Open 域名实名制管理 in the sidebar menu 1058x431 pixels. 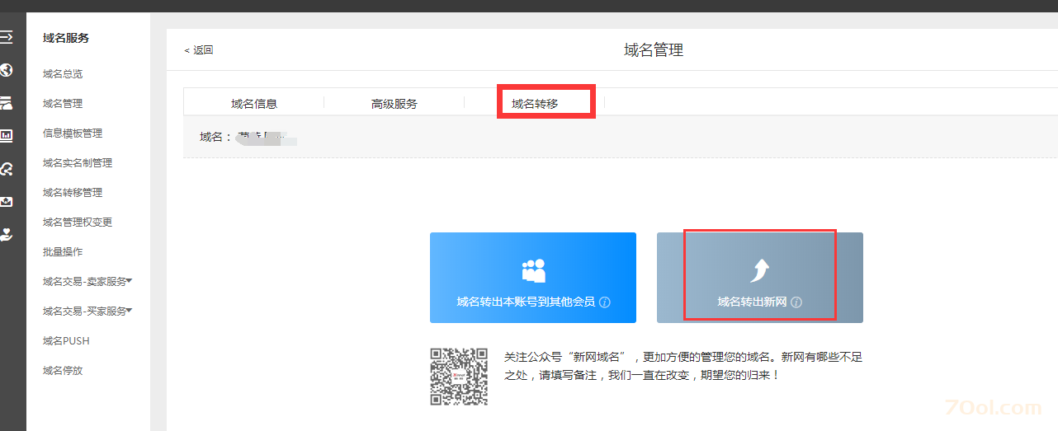(78, 163)
